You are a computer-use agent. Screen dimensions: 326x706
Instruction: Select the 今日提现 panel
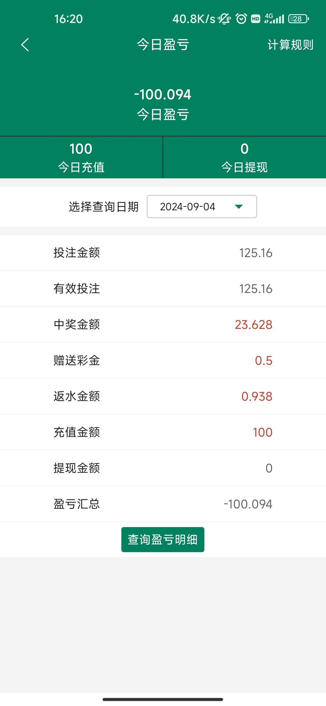[245, 157]
